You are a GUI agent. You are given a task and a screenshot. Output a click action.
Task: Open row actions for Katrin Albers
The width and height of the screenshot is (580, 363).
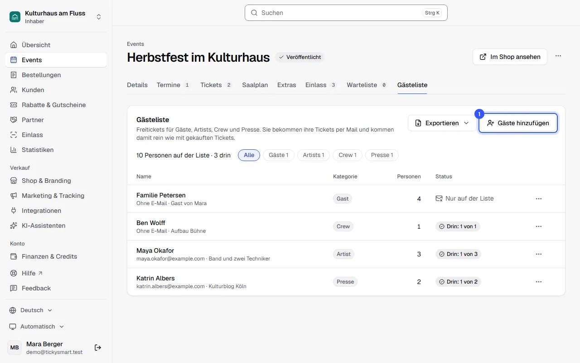pos(539,282)
